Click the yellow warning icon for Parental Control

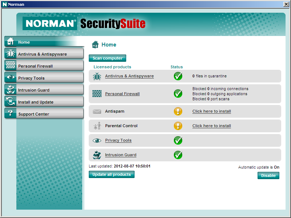pos(178,126)
